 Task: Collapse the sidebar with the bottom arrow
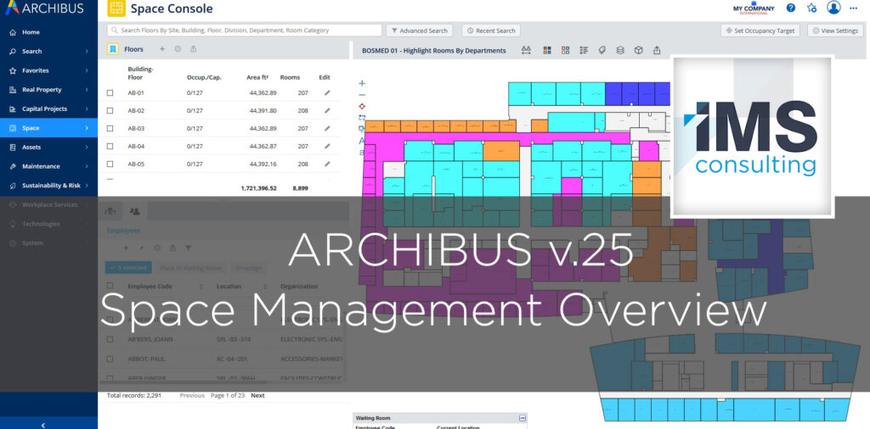[x=43, y=425]
